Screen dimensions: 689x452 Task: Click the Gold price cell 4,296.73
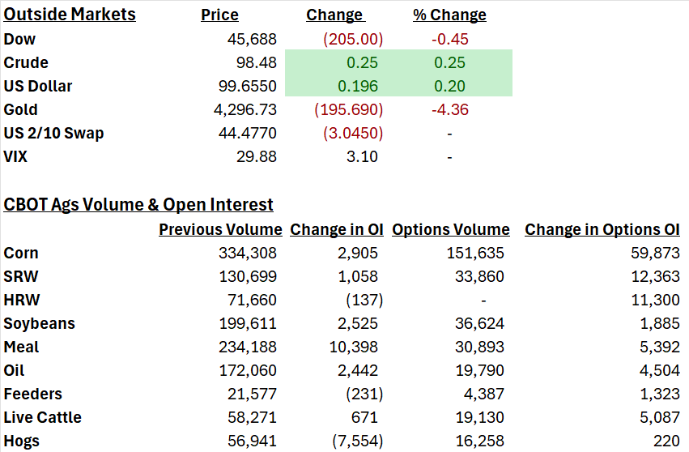pos(245,109)
